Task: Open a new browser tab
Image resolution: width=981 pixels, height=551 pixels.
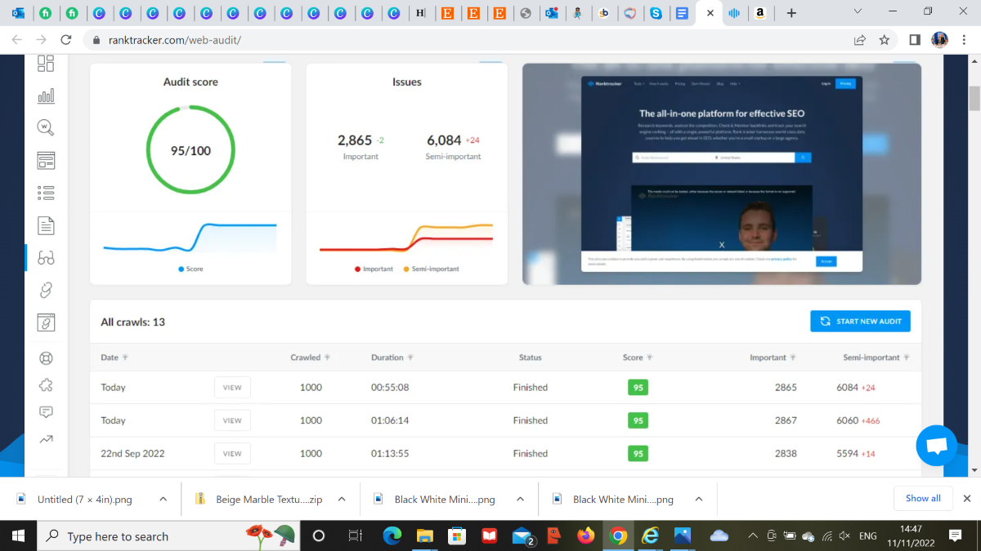Action: click(x=791, y=13)
